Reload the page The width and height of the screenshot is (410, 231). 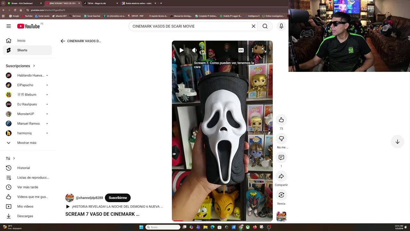[15, 10]
